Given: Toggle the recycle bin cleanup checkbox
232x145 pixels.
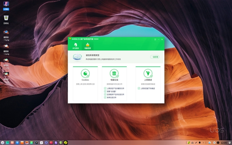Looking at the screenshot, I should tap(105, 91).
